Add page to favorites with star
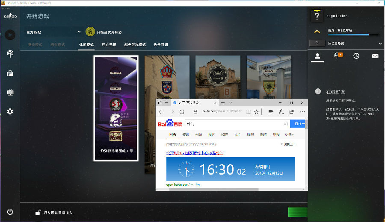This screenshot has height=222, width=385. (x=256, y=112)
